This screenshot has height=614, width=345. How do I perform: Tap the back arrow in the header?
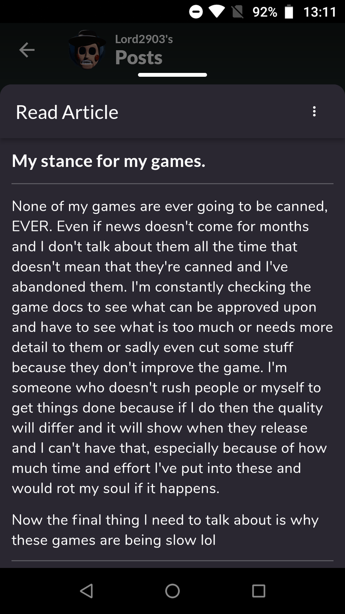(27, 50)
